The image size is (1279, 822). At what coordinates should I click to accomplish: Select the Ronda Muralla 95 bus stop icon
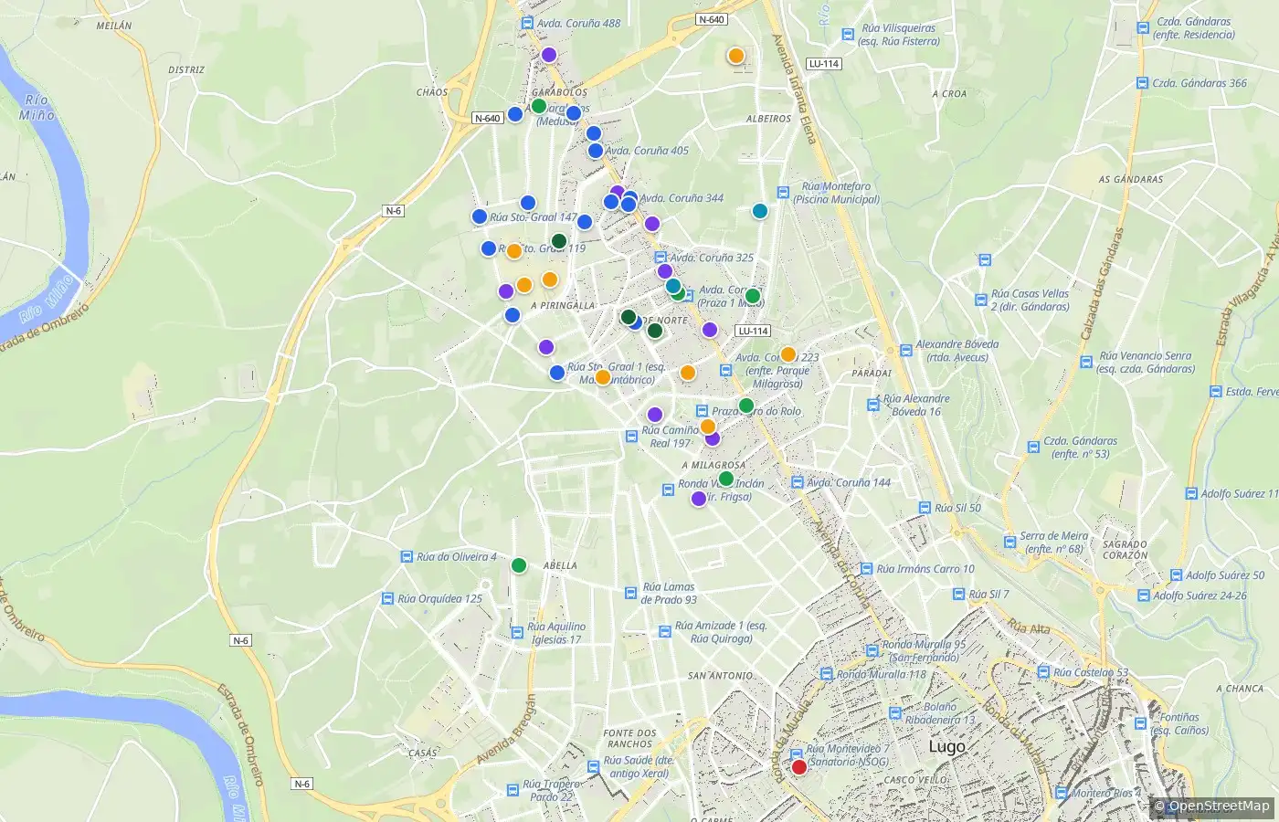tap(872, 651)
